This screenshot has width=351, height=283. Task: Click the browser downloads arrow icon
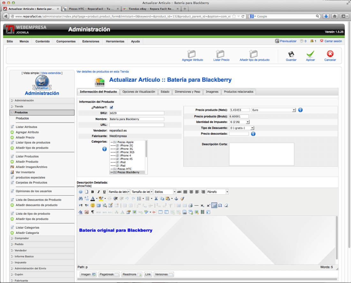[x=326, y=16]
